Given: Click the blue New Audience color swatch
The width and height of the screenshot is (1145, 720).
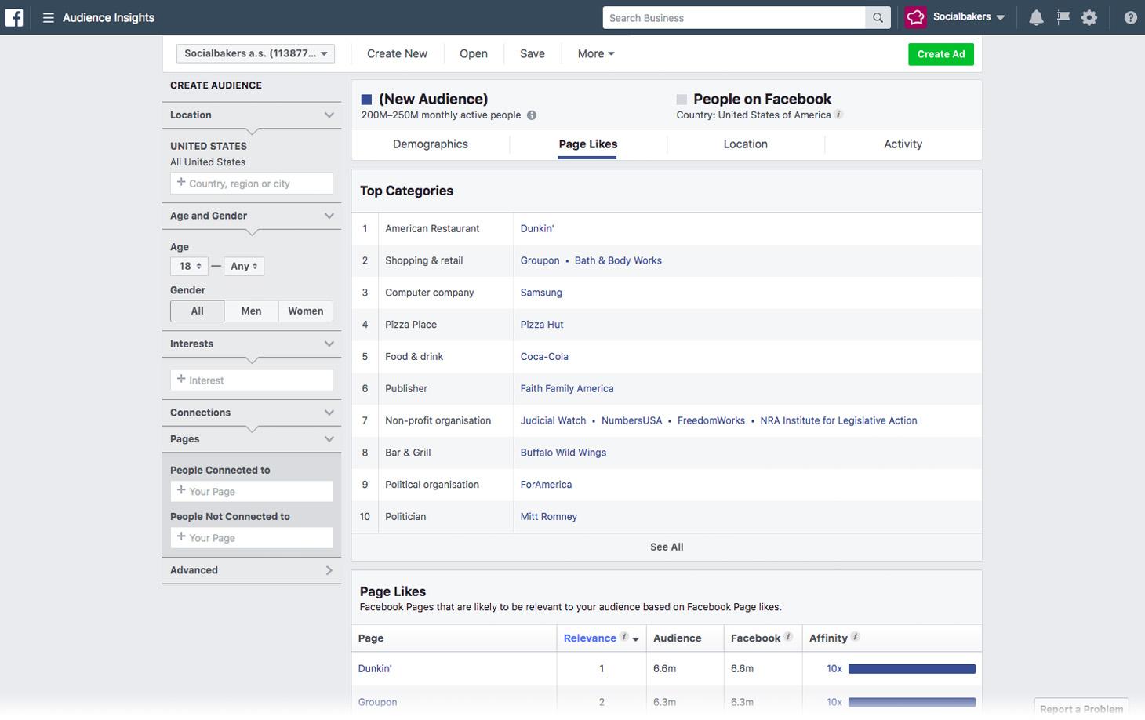Looking at the screenshot, I should 366,100.
